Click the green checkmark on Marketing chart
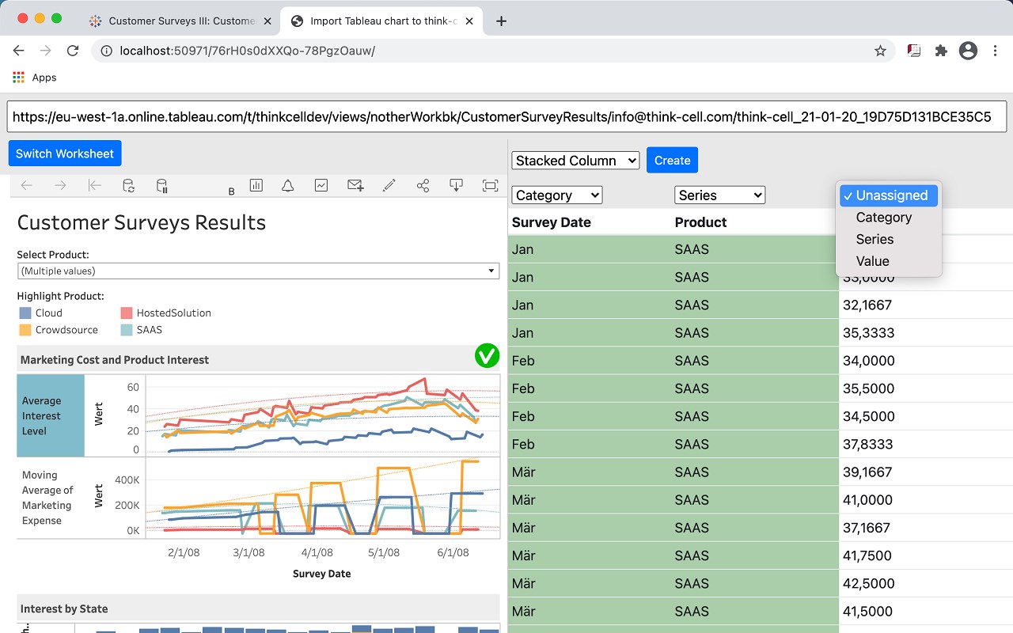The height and width of the screenshot is (633, 1013). pyautogui.click(x=487, y=356)
